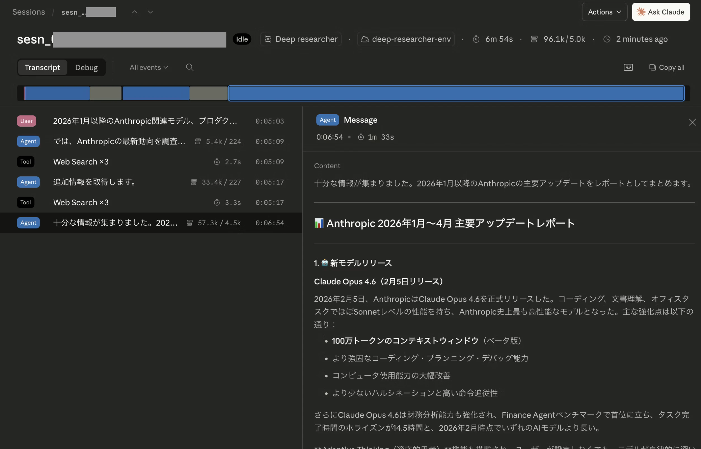701x449 pixels.
Task: Open the Deep researcher agent badge
Action: tap(301, 39)
